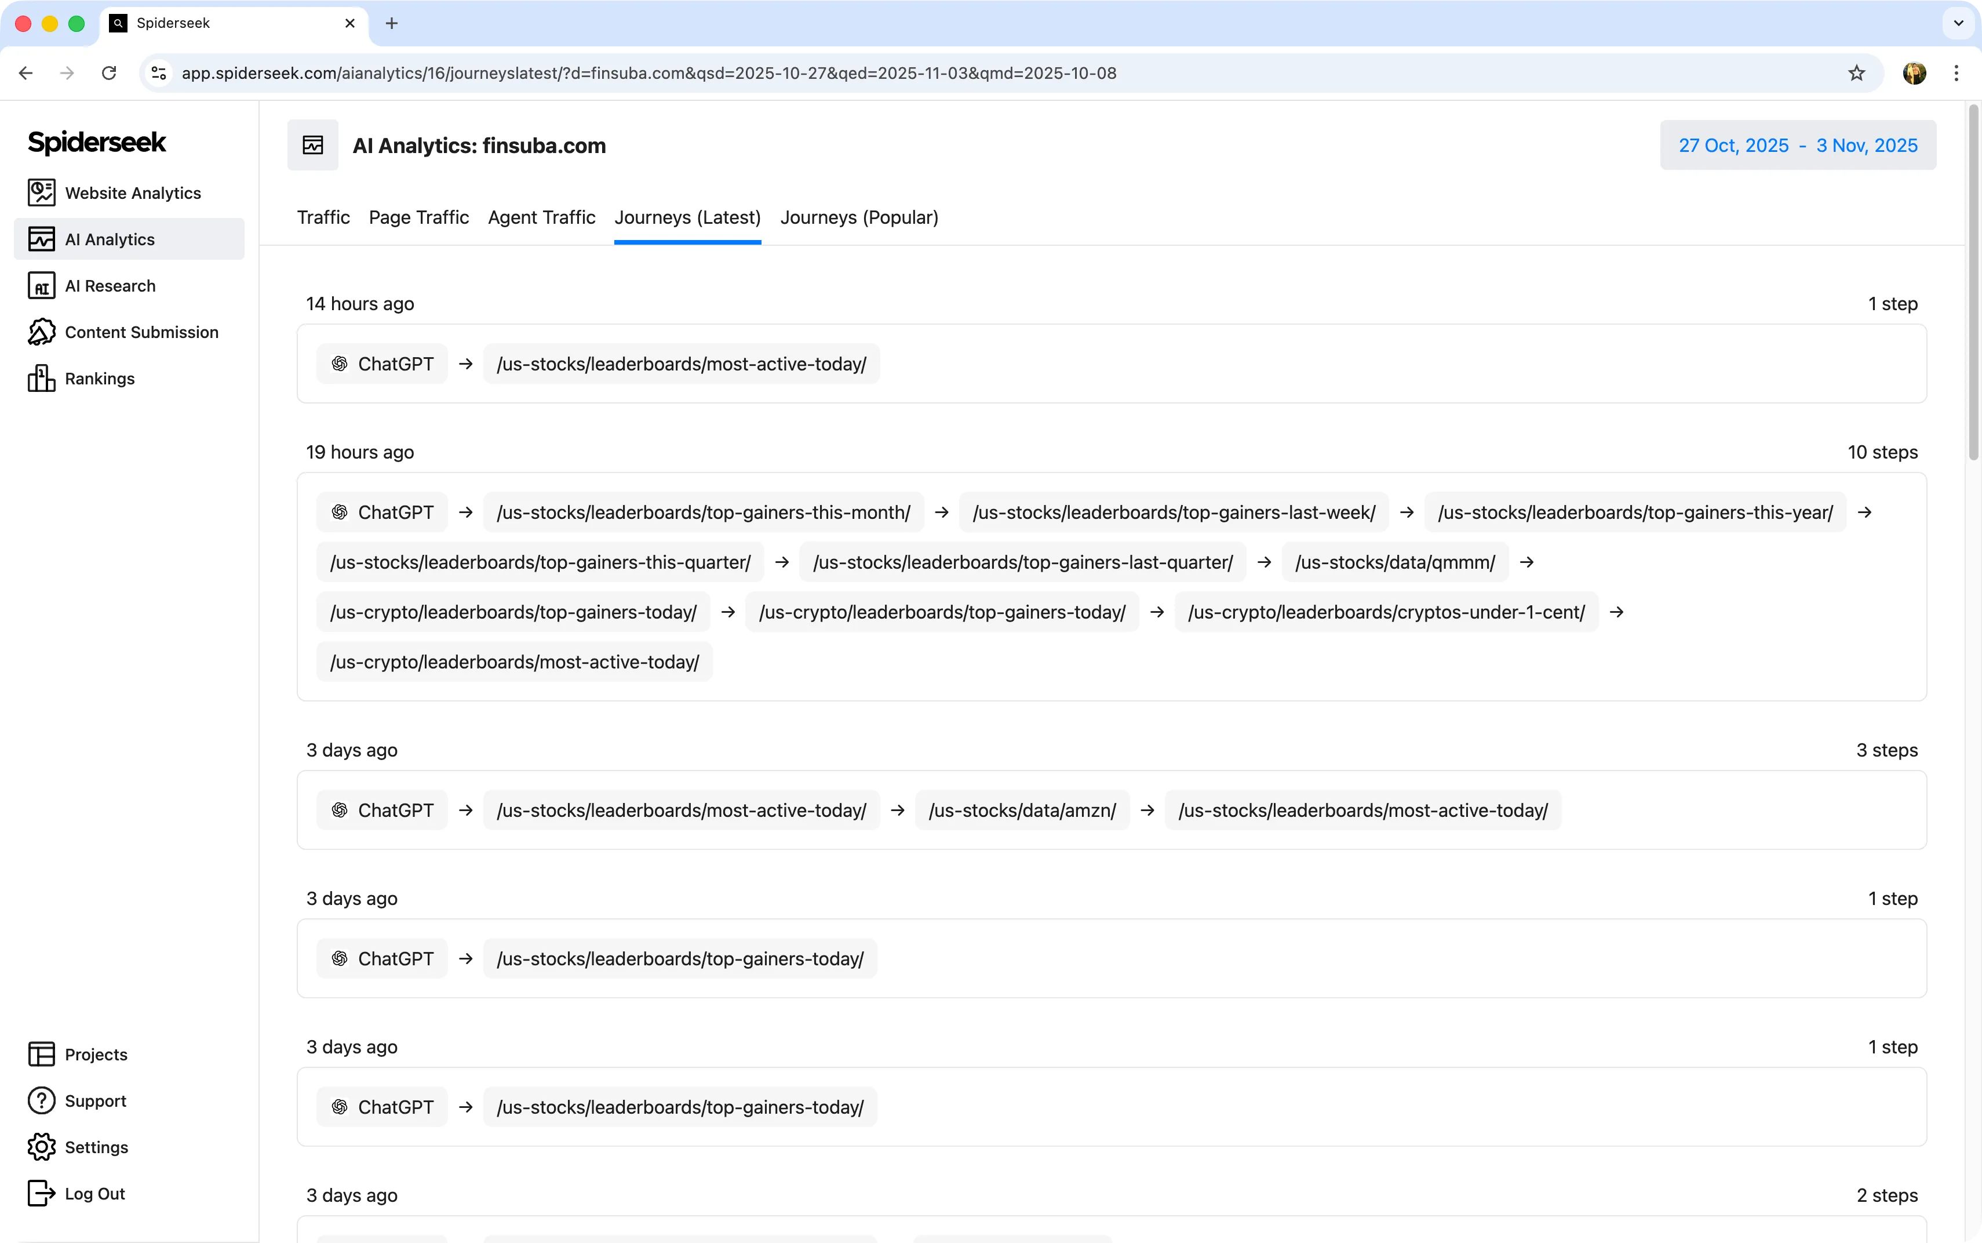Reload the page in the browser
The height and width of the screenshot is (1243, 1982).
(108, 73)
